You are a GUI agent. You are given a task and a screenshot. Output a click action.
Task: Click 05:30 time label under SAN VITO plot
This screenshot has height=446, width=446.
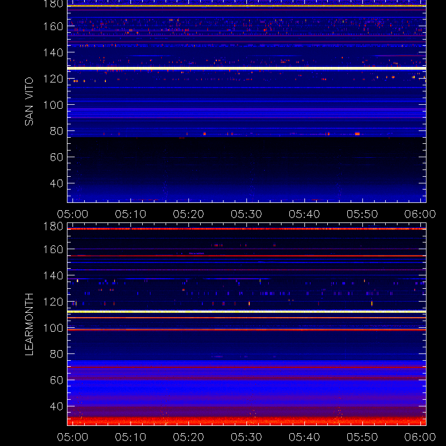246,214
